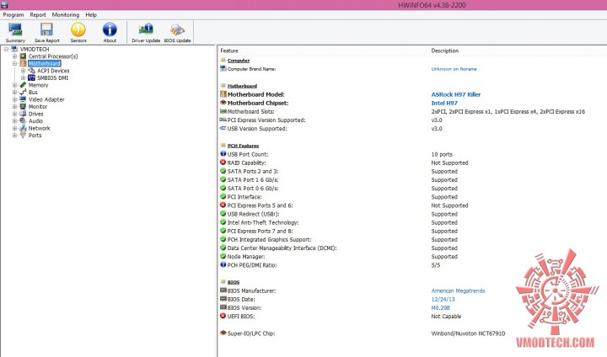Expand the SMBIOS DMI node

click(24, 77)
